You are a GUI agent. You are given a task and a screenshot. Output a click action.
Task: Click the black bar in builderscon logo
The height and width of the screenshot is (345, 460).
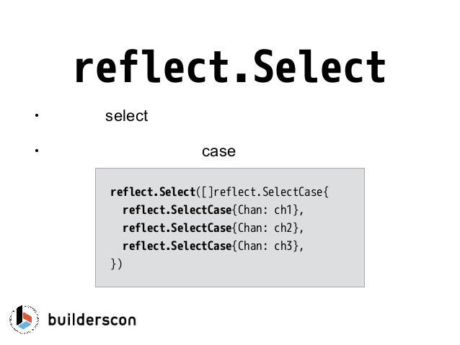click(x=19, y=315)
